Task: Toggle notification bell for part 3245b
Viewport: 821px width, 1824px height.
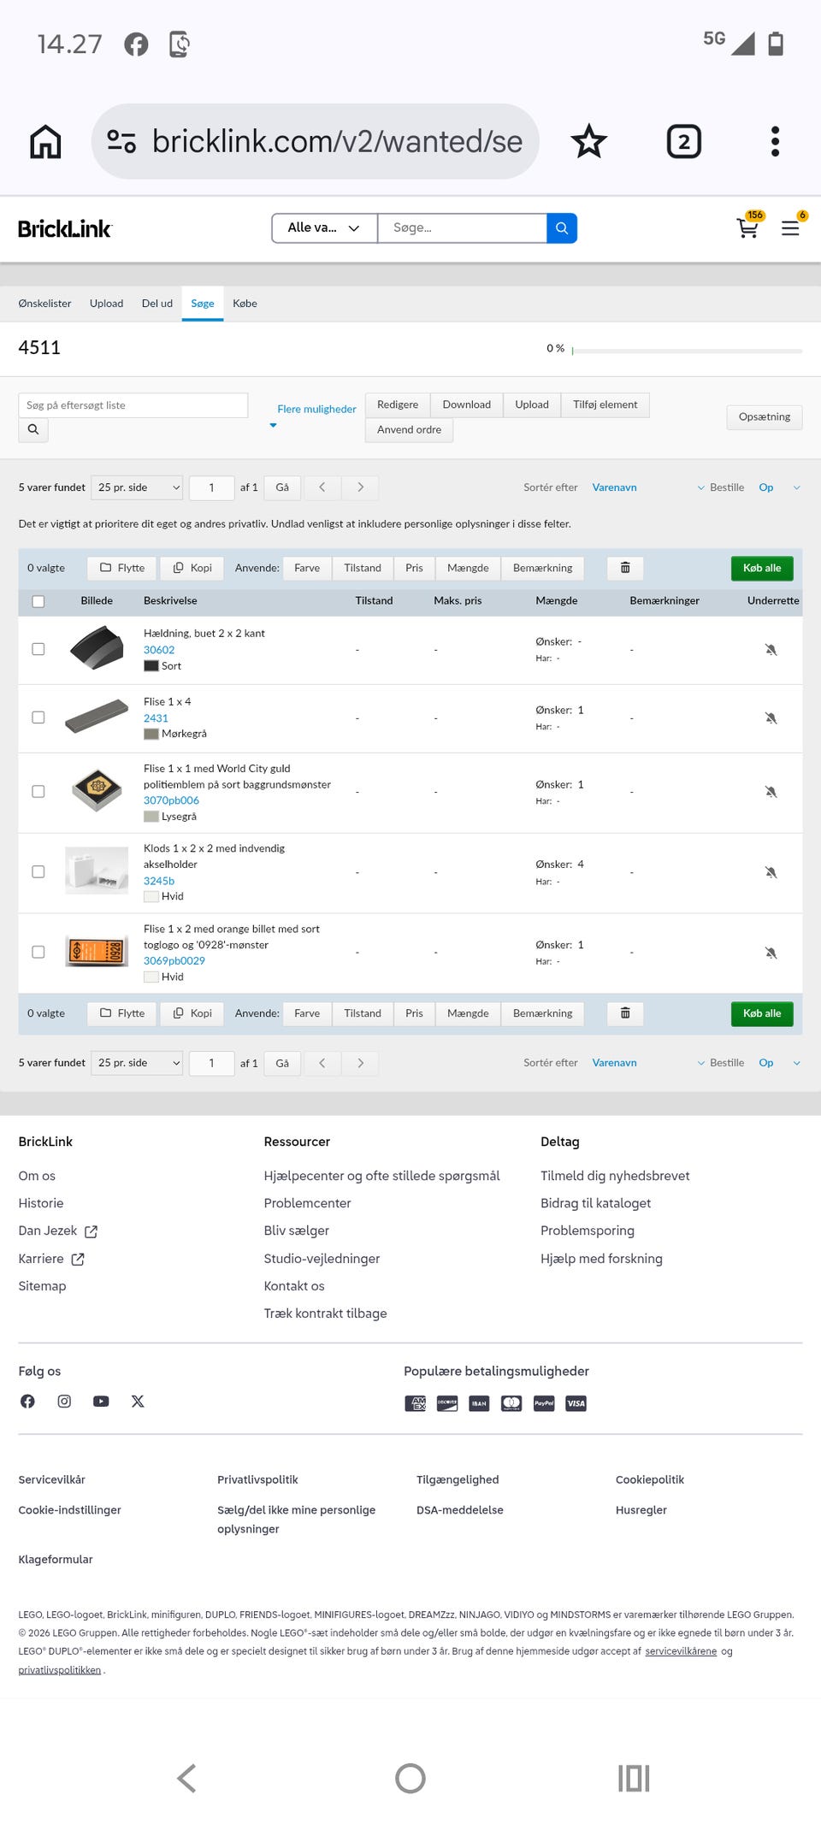Action: [x=771, y=872]
